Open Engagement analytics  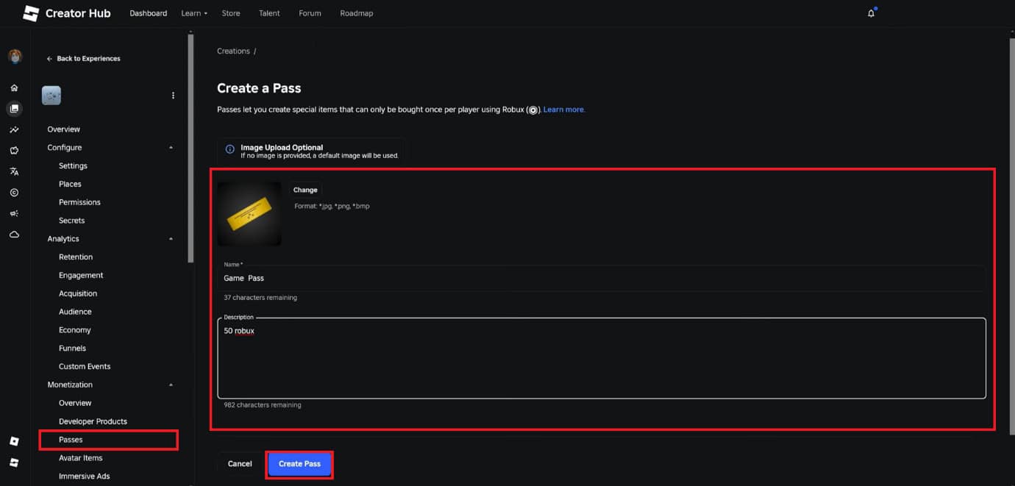pos(81,275)
